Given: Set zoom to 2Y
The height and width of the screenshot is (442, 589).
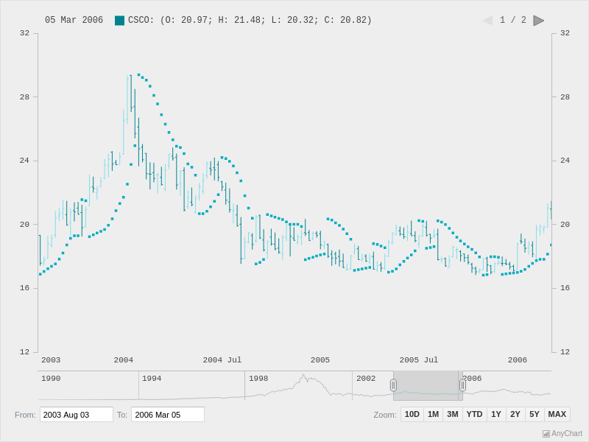Looking at the screenshot, I should (x=515, y=414).
